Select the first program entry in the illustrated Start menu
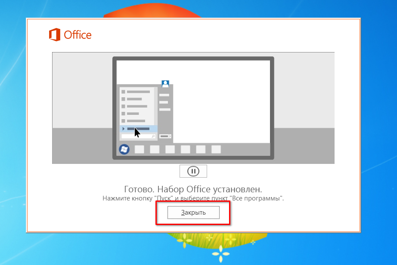The width and height of the screenshot is (397, 265). pos(138,92)
